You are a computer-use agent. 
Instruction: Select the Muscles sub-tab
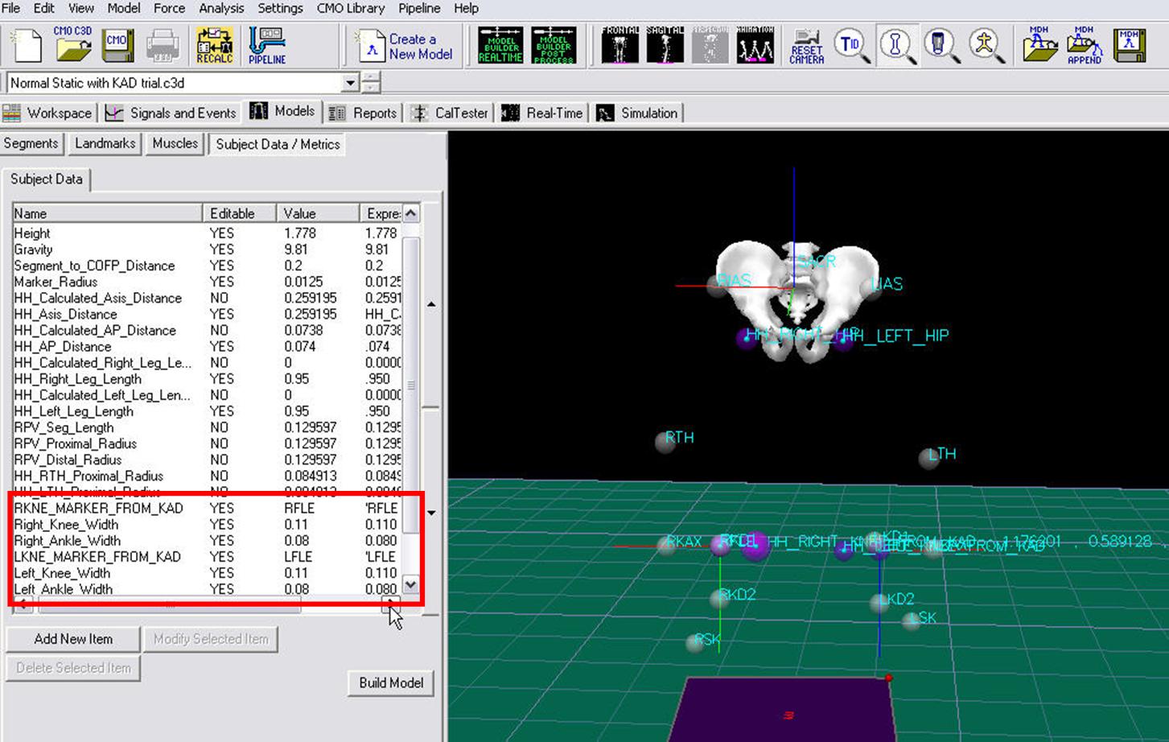coord(175,143)
